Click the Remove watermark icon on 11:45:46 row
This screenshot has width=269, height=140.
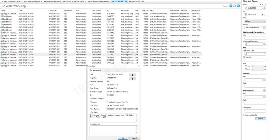(x=2, y=38)
